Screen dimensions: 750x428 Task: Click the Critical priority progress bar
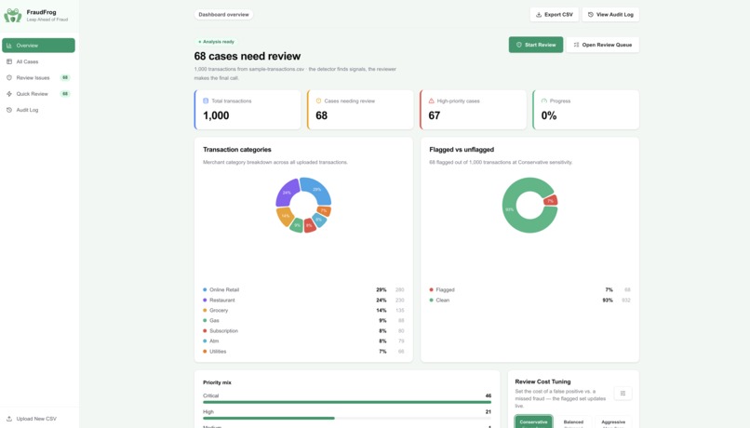(x=347, y=402)
